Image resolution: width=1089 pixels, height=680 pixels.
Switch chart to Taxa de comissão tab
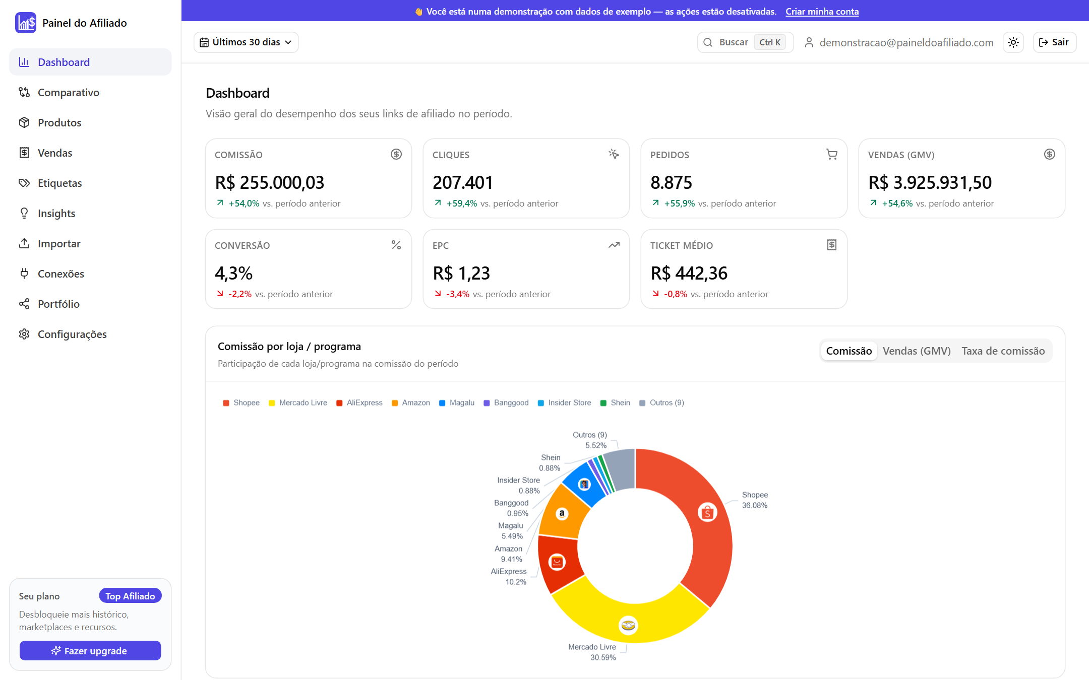(1003, 351)
